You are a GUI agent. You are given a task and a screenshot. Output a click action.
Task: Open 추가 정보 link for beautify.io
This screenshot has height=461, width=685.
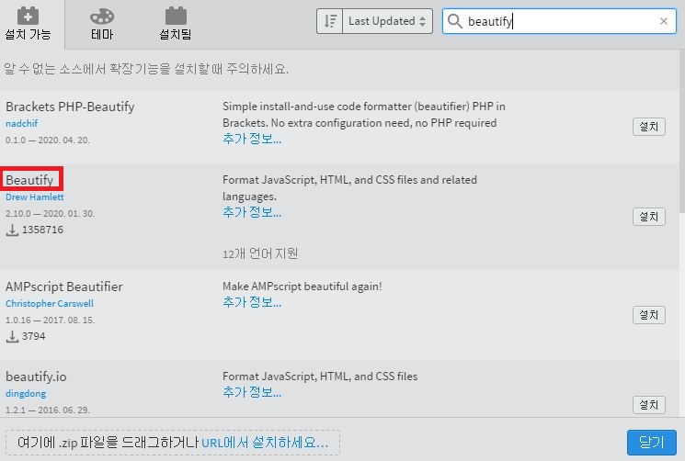(252, 392)
